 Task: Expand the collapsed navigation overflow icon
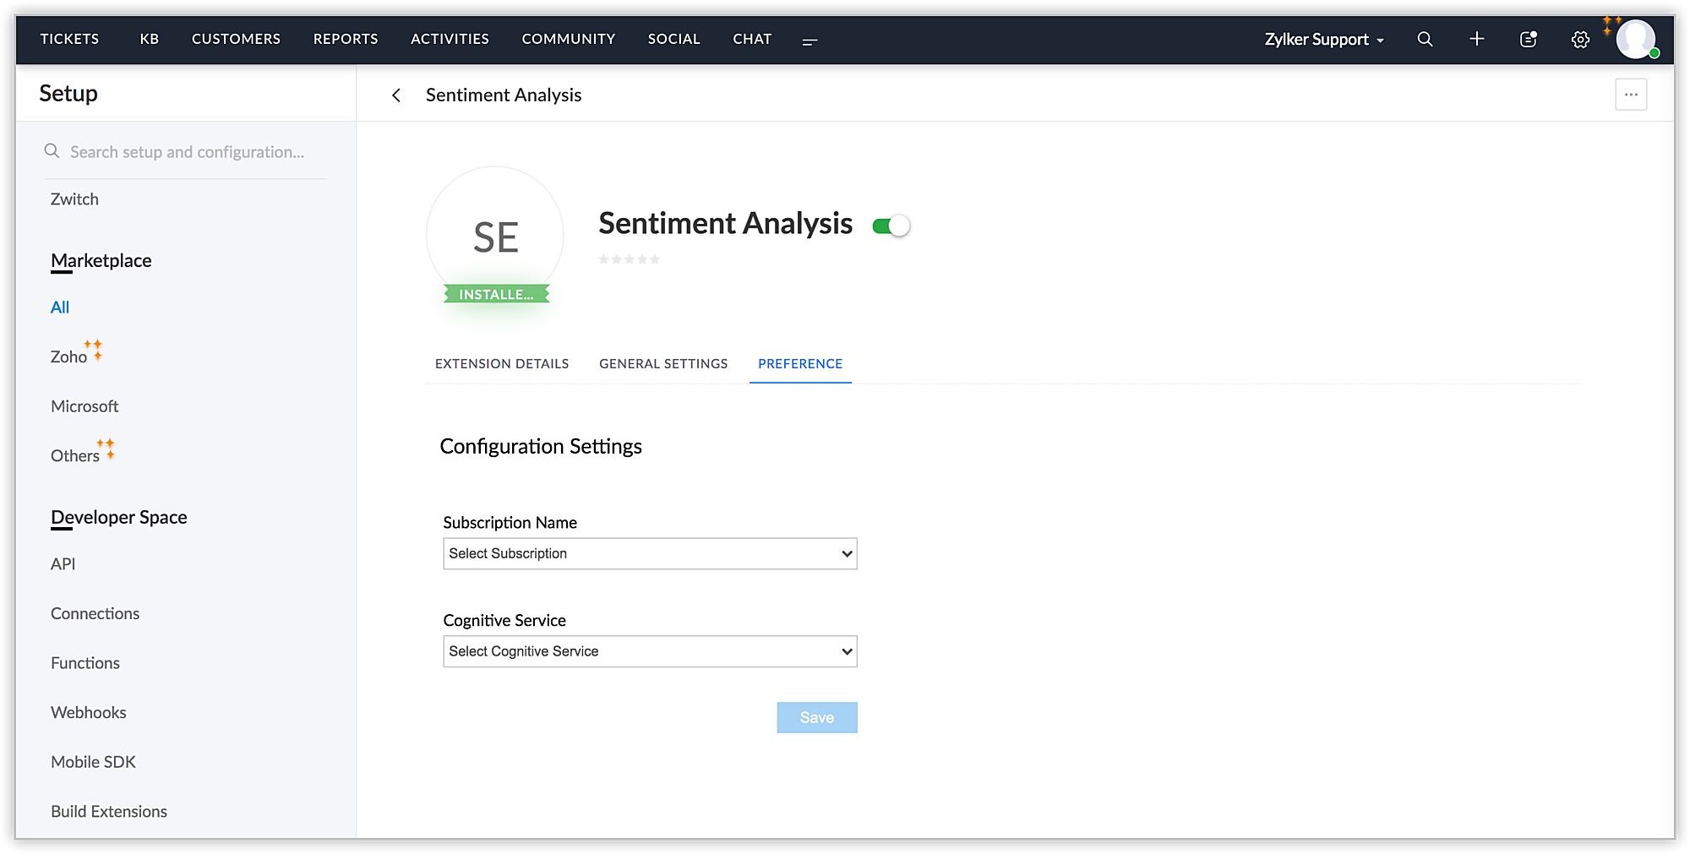(810, 41)
